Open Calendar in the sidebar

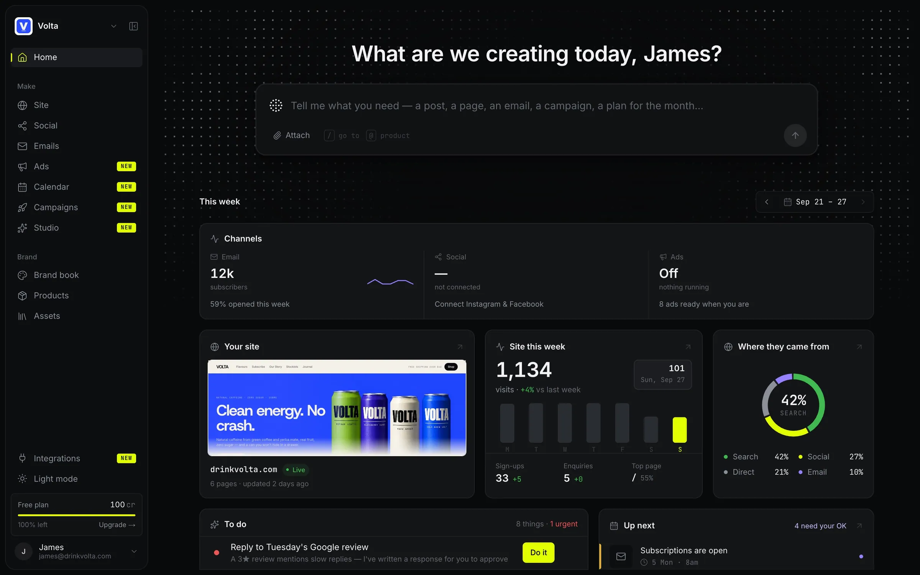click(x=77, y=187)
